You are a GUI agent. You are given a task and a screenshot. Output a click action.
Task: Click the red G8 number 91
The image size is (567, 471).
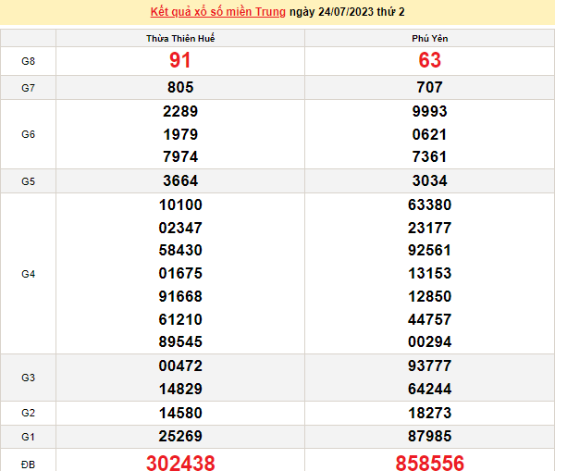click(180, 61)
